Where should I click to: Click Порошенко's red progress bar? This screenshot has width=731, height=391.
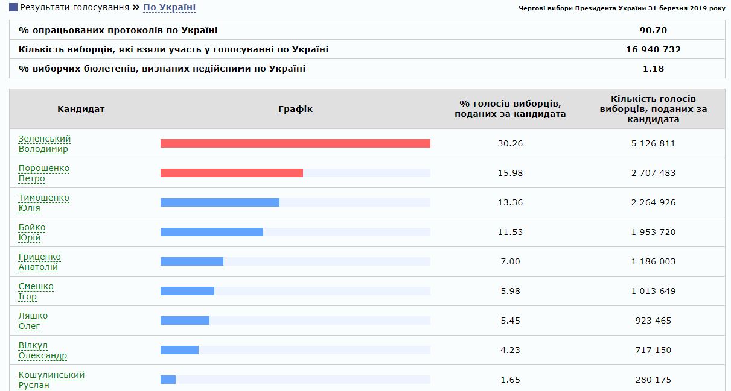coord(231,173)
